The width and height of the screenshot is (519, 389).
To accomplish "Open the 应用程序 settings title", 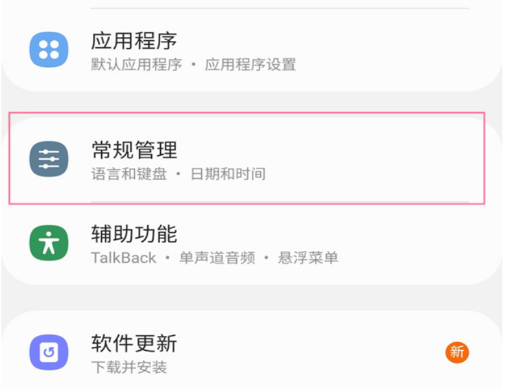I will [134, 41].
